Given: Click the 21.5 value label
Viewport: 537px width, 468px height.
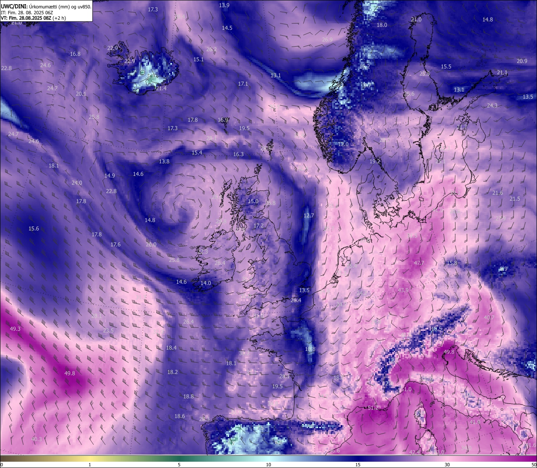Looking at the screenshot, I should [514, 199].
